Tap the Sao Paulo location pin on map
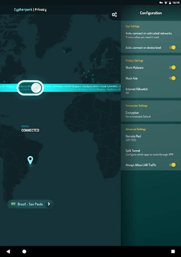This screenshot has height=257, width=181. pyautogui.click(x=30, y=160)
